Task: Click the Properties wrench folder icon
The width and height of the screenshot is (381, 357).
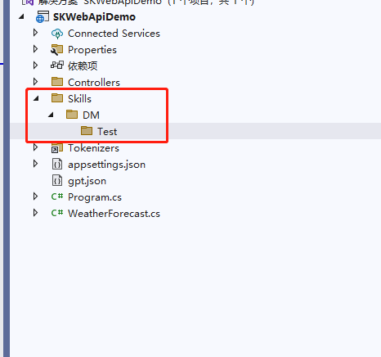Action: (x=57, y=50)
